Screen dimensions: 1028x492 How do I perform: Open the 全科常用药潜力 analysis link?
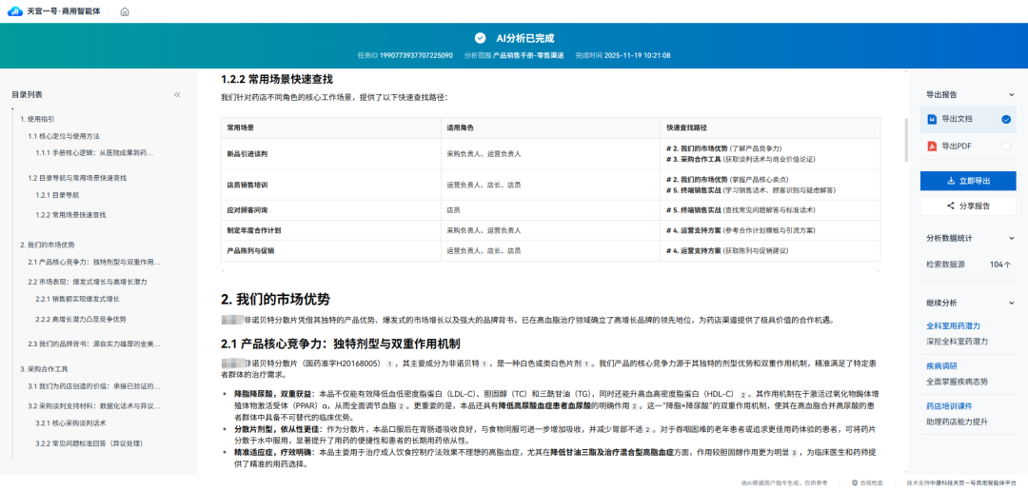coord(953,325)
